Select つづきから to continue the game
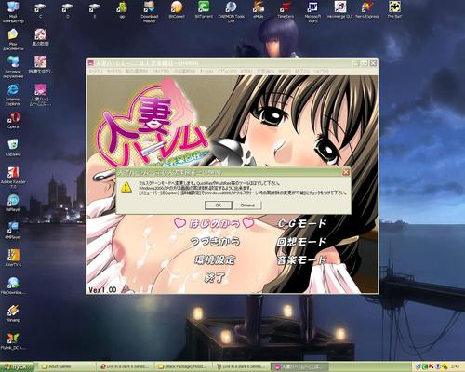The width and height of the screenshot is (465, 372). point(215,242)
